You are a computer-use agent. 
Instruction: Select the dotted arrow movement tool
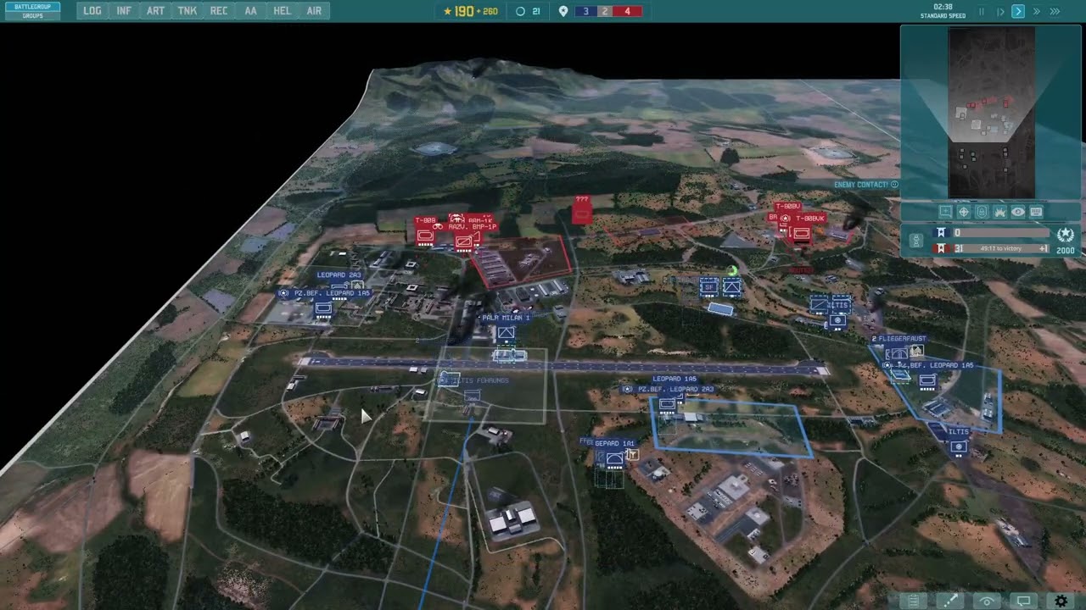[950, 601]
